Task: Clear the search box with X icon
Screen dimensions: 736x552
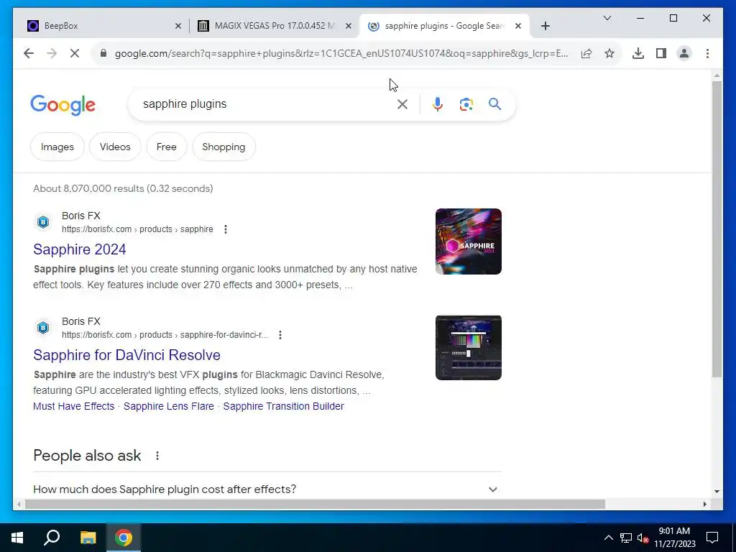Action: [x=402, y=104]
